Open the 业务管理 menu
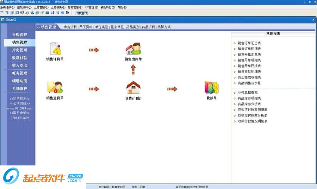 (41, 7)
